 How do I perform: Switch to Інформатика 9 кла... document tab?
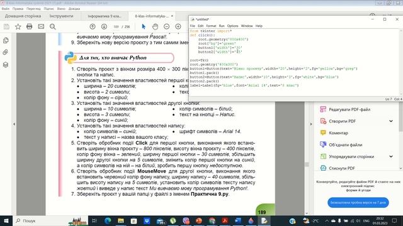click(105, 16)
